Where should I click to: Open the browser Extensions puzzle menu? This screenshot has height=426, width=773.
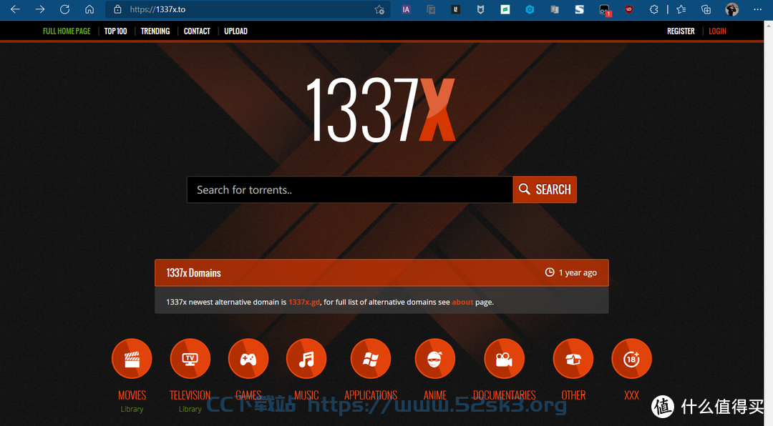click(x=653, y=9)
